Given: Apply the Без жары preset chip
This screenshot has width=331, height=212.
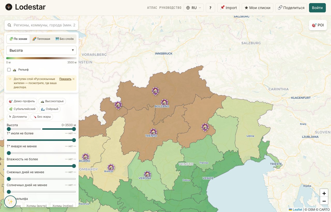Looking at the screenshot, I should tap(42, 117).
